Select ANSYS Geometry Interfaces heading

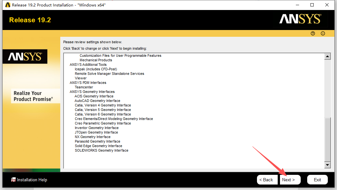pyautogui.click(x=92, y=92)
